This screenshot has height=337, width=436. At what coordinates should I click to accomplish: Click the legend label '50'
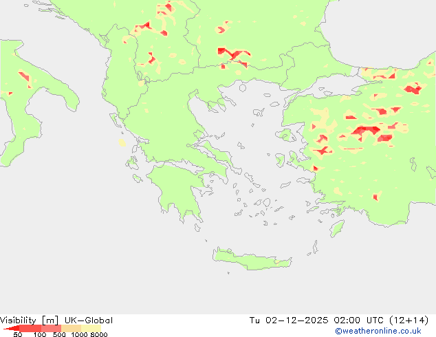click(18, 334)
